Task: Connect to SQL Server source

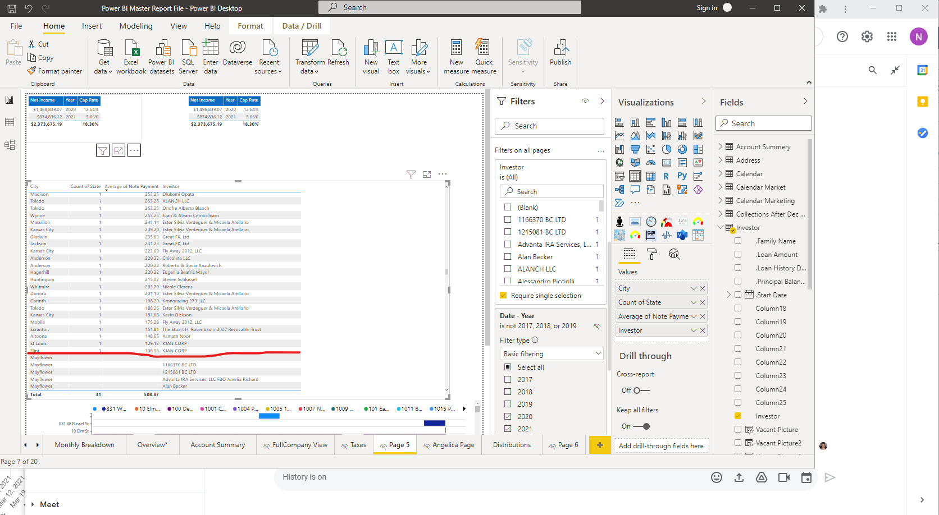Action: click(188, 56)
